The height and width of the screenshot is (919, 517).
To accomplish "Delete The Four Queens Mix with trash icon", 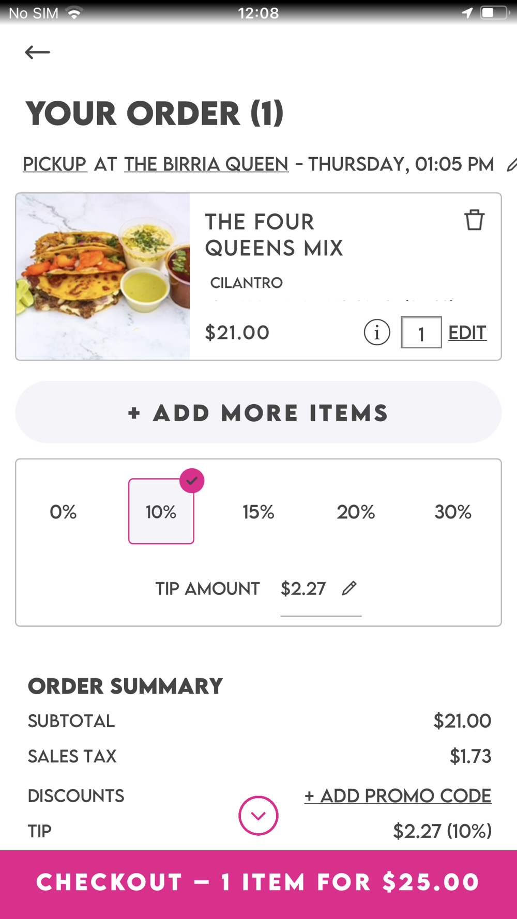I will point(474,220).
